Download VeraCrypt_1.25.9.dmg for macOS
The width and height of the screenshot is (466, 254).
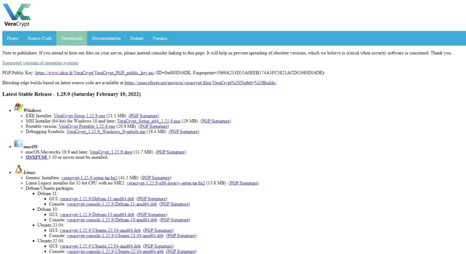[x=111, y=152]
